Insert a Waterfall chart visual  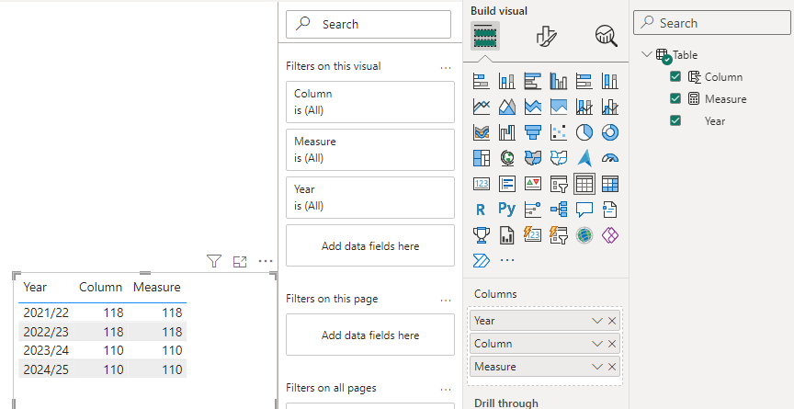[x=507, y=132]
